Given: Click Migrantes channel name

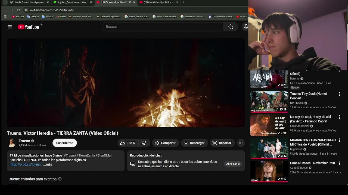Looking at the screenshot, I should coord(296,149).
